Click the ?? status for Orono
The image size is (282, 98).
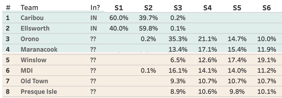click(x=93, y=39)
